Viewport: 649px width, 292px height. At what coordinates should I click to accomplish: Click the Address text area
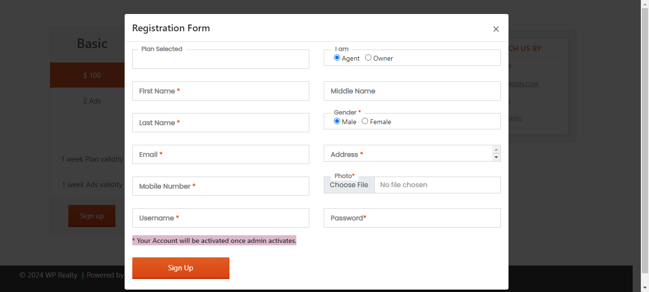tap(407, 153)
